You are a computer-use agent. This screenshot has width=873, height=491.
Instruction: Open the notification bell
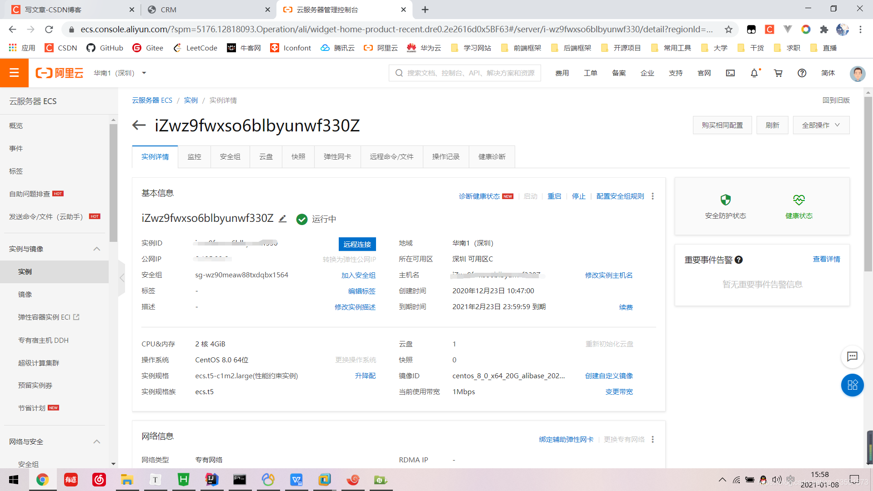point(754,73)
